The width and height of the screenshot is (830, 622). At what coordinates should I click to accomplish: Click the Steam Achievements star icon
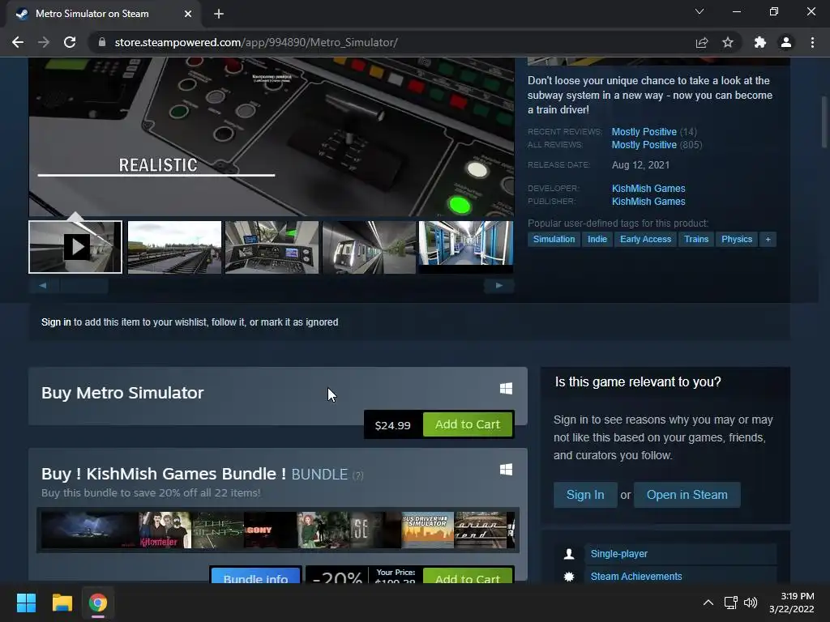[569, 577]
